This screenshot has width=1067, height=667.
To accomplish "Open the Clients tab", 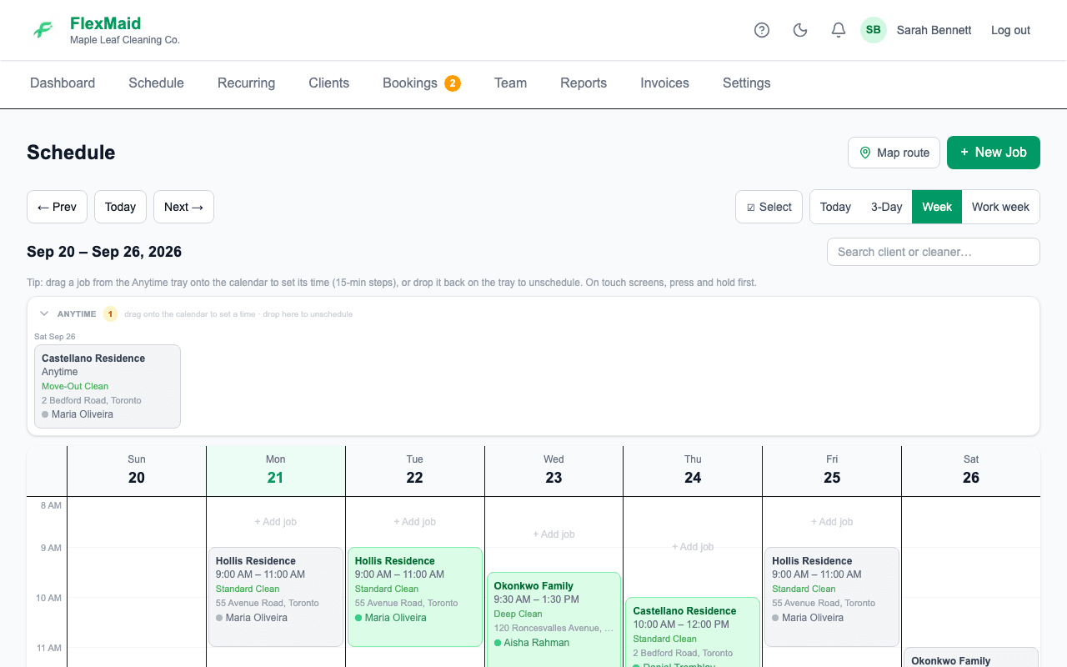I will pyautogui.click(x=328, y=83).
